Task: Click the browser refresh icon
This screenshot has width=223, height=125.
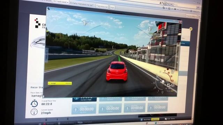Action: tap(168, 4)
